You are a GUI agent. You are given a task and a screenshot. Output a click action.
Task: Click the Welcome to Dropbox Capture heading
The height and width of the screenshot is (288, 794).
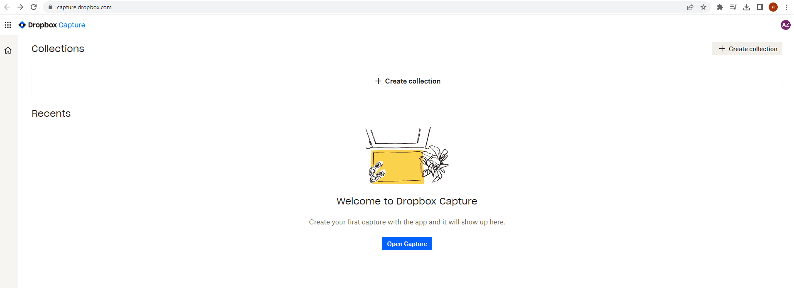click(x=407, y=201)
